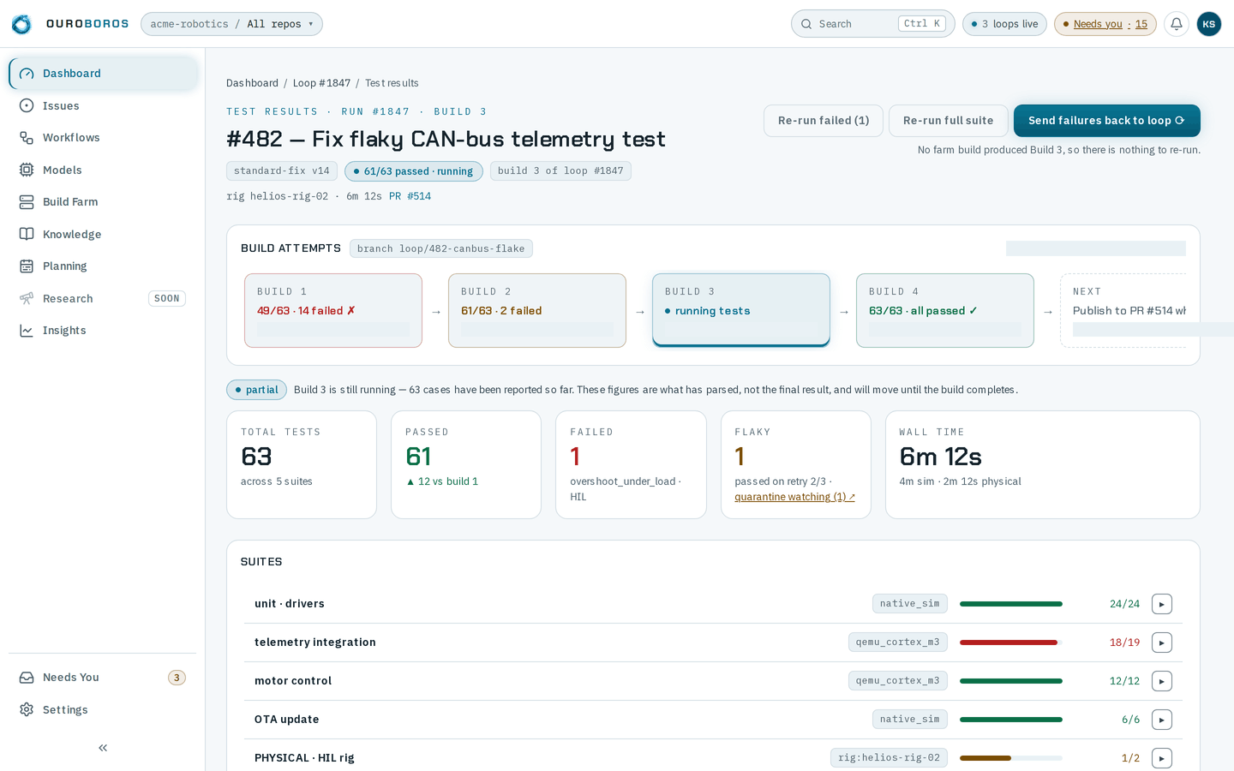This screenshot has width=1234, height=771.
Task: Open Issues in the sidebar
Action: (103, 105)
